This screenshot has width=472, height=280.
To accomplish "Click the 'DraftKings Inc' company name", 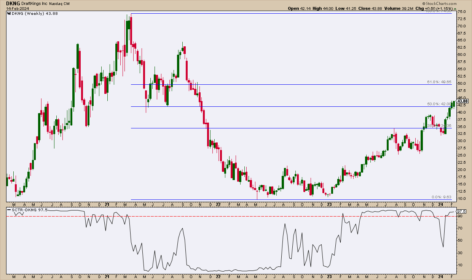I will tap(35, 3).
